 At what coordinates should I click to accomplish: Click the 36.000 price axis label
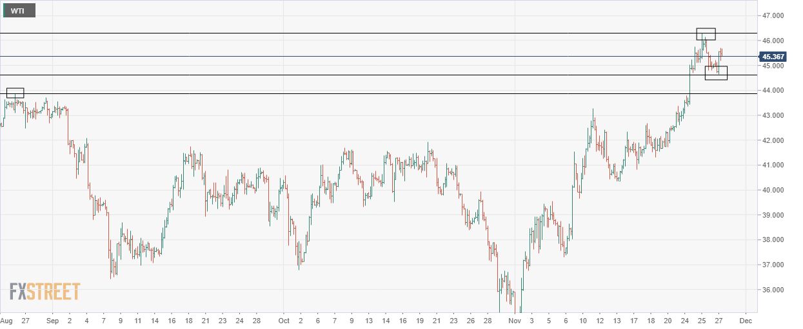pos(773,290)
